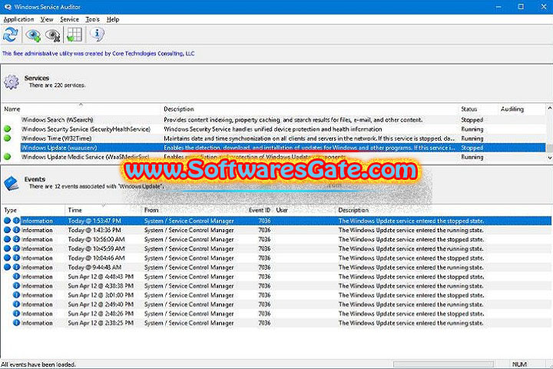Select event at Today 9:44:43 AM
Image resolution: width=553 pixels, height=369 pixels.
tap(276, 268)
